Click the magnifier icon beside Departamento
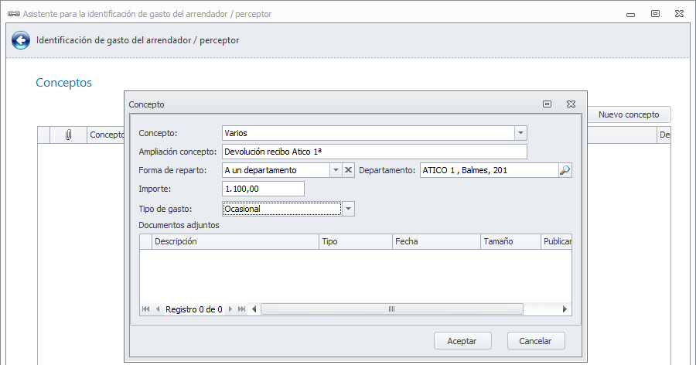Viewport: 696px width, 365px height. pos(565,171)
